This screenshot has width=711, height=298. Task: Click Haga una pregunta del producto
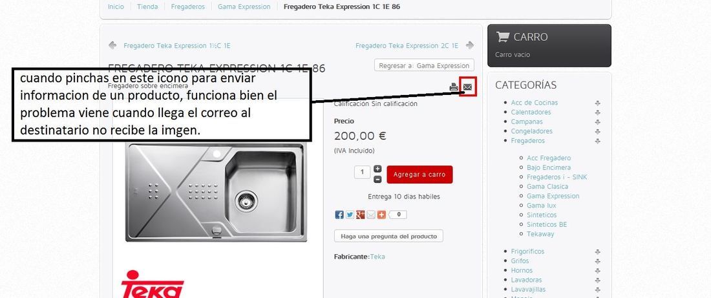click(x=388, y=236)
